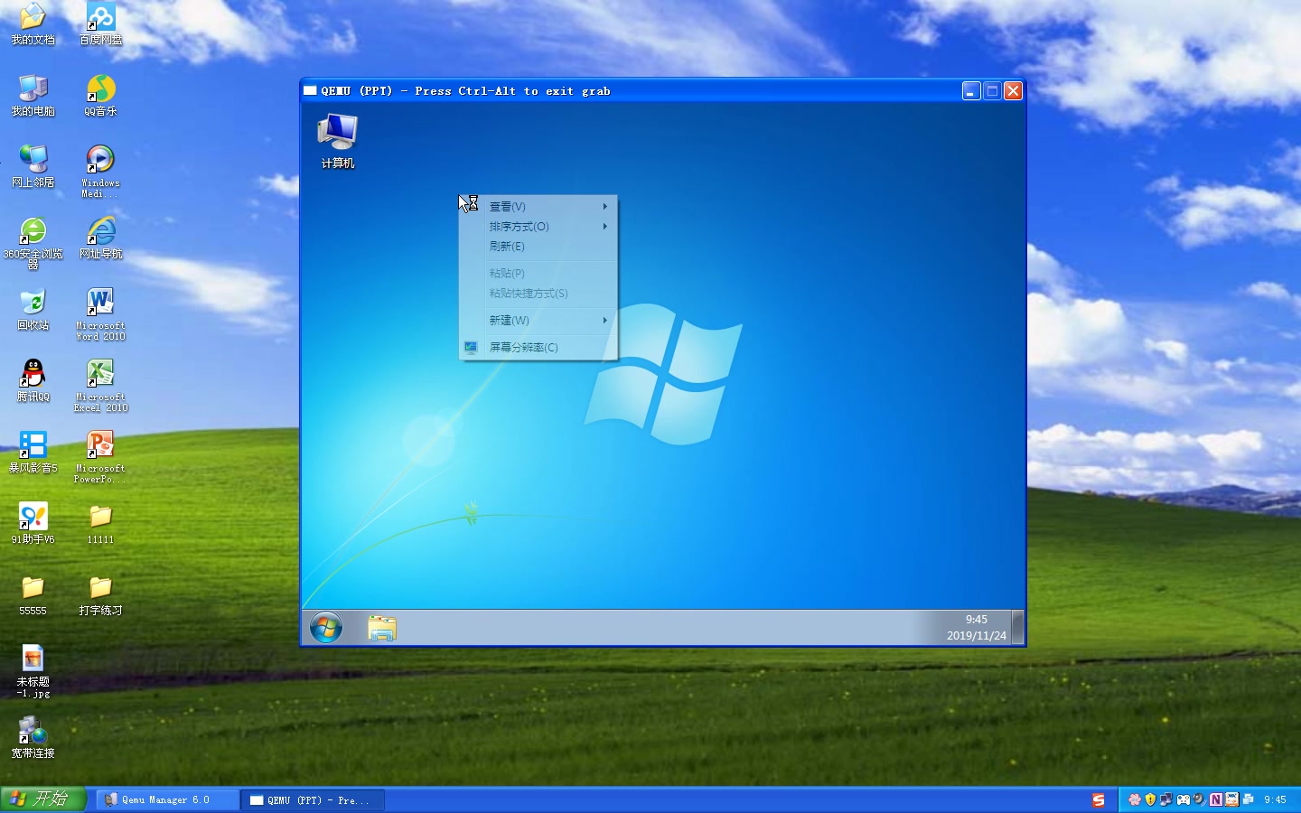Open the 我的文档 desktop icon
The height and width of the screenshot is (813, 1301).
[33, 24]
